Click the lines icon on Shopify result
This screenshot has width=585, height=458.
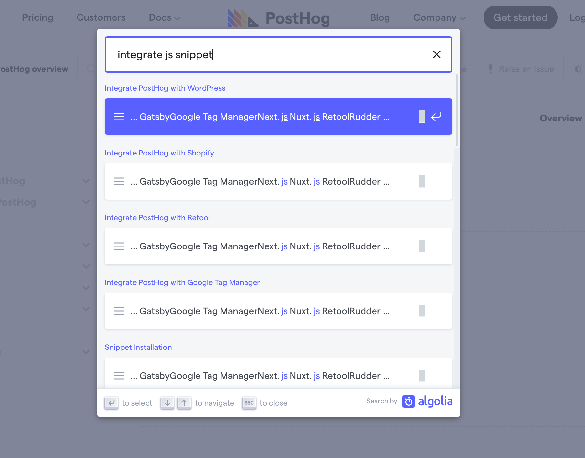[x=119, y=181]
